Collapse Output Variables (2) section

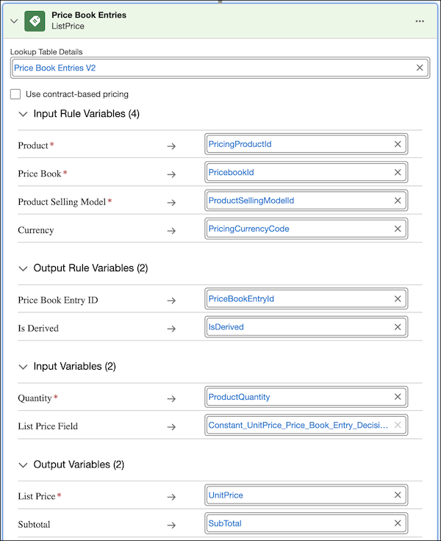click(23, 465)
